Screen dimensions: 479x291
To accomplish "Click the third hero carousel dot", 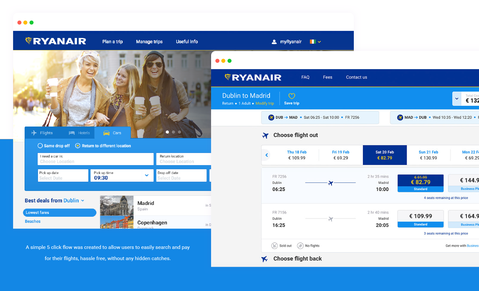I will point(179,132).
